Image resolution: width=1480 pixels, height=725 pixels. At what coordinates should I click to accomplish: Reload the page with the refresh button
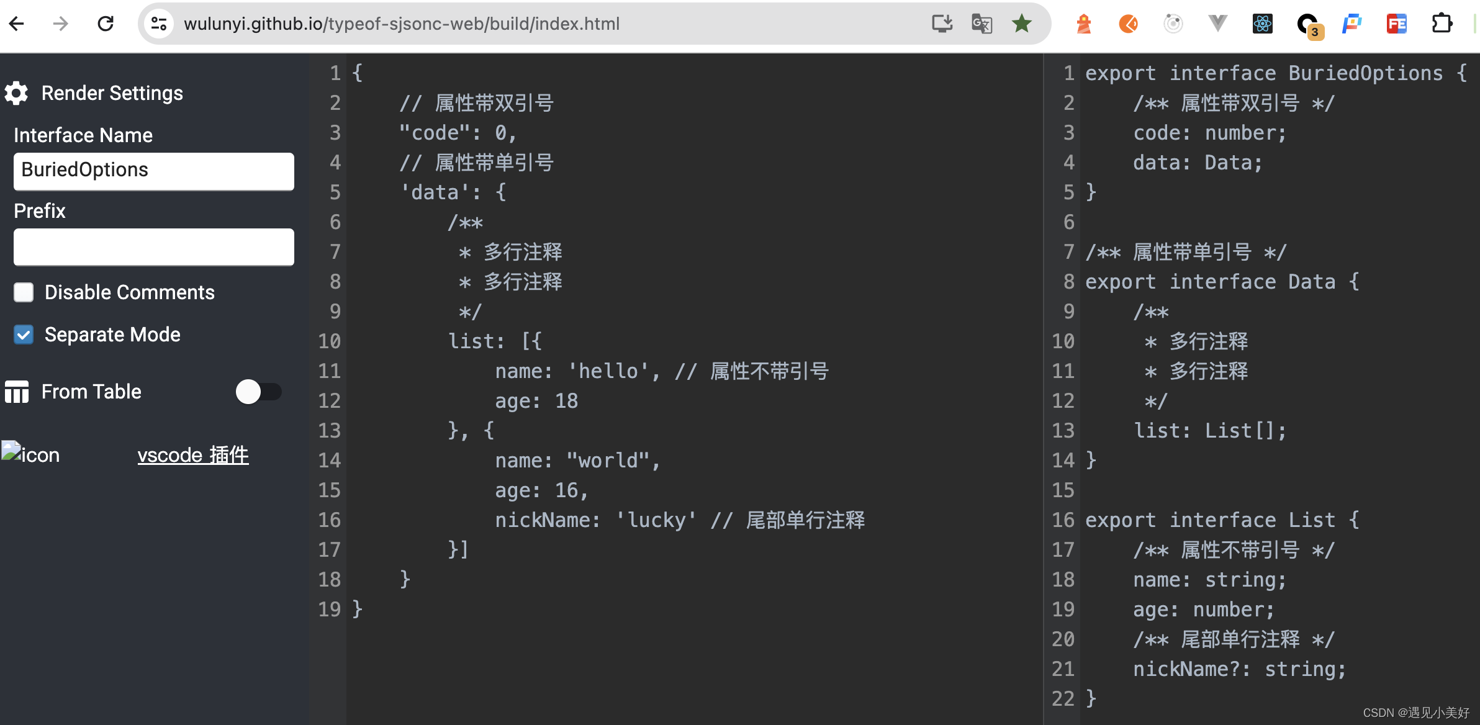pyautogui.click(x=106, y=24)
